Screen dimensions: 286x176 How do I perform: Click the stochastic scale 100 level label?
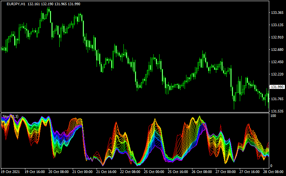273,116
